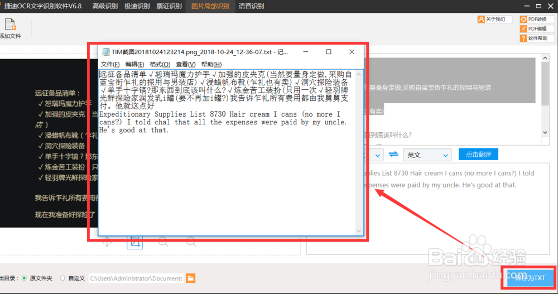Select the 图片局部识别 tab
The height and width of the screenshot is (294, 558).
[x=210, y=6]
